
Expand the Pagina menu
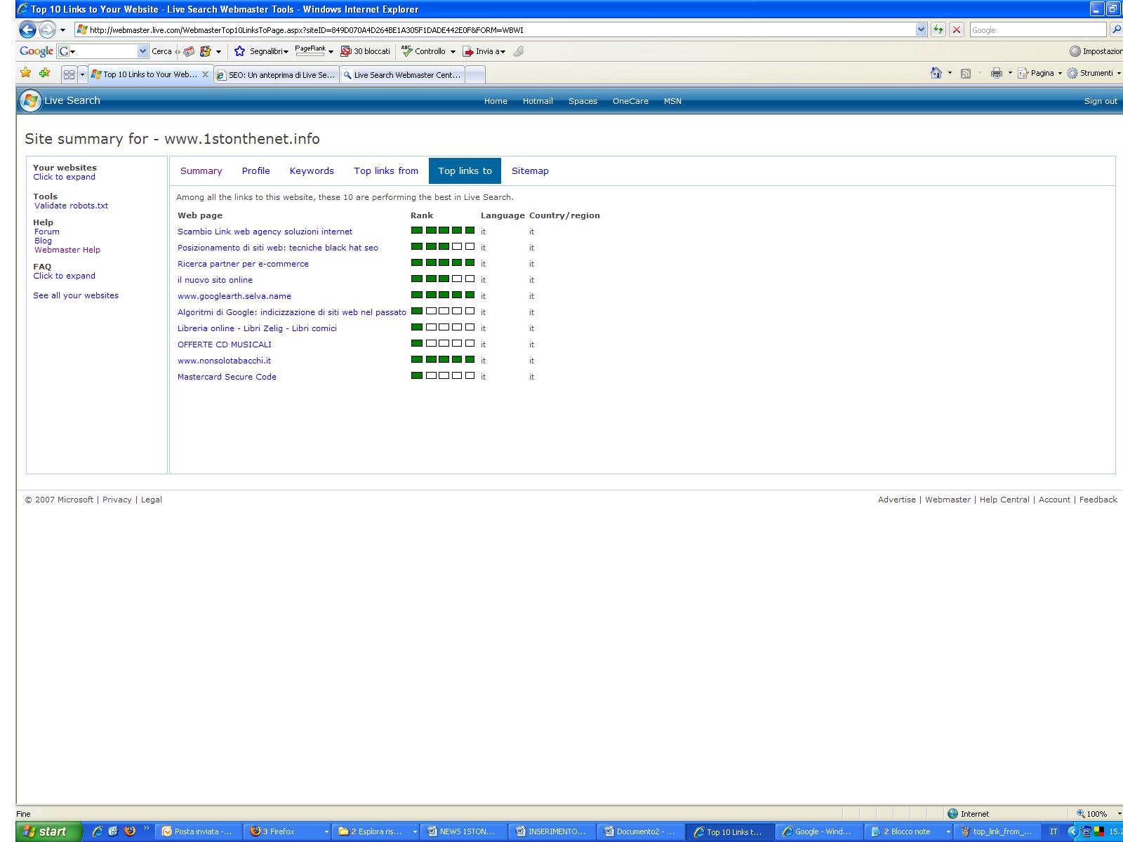click(x=1041, y=73)
